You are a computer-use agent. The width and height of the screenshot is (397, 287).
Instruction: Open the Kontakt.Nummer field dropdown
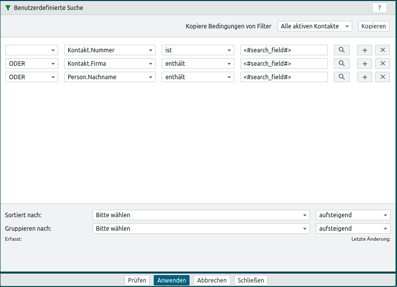(109, 50)
